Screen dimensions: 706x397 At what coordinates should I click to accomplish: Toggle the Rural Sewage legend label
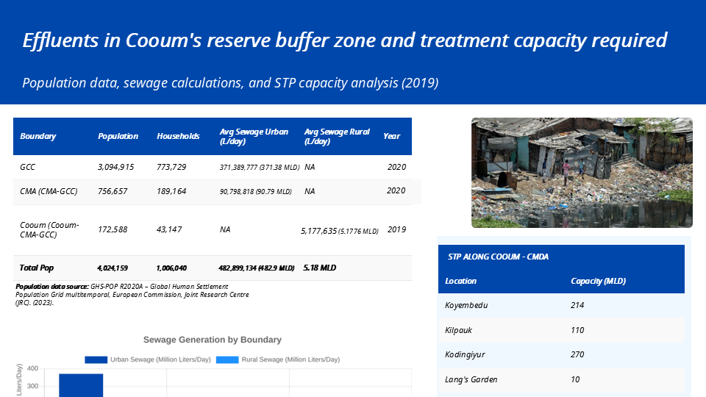click(290, 360)
